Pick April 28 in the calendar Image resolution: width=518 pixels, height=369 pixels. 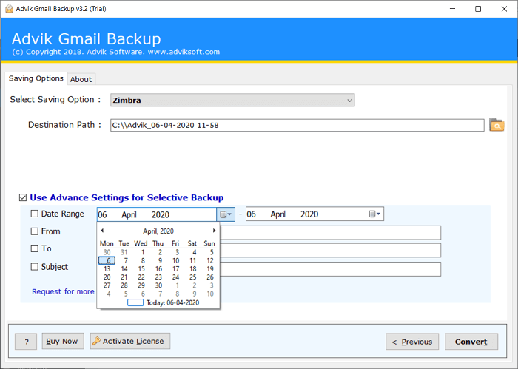[124, 285]
